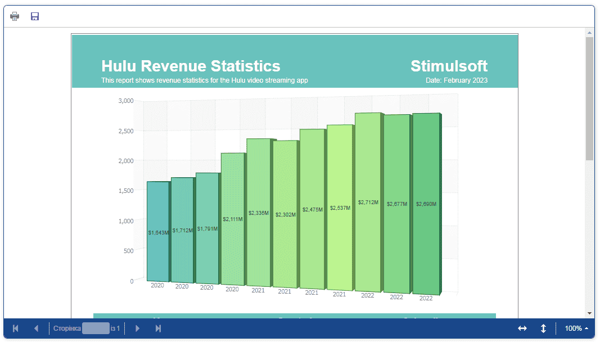Click the 3,000 axis label

pyautogui.click(x=126, y=101)
